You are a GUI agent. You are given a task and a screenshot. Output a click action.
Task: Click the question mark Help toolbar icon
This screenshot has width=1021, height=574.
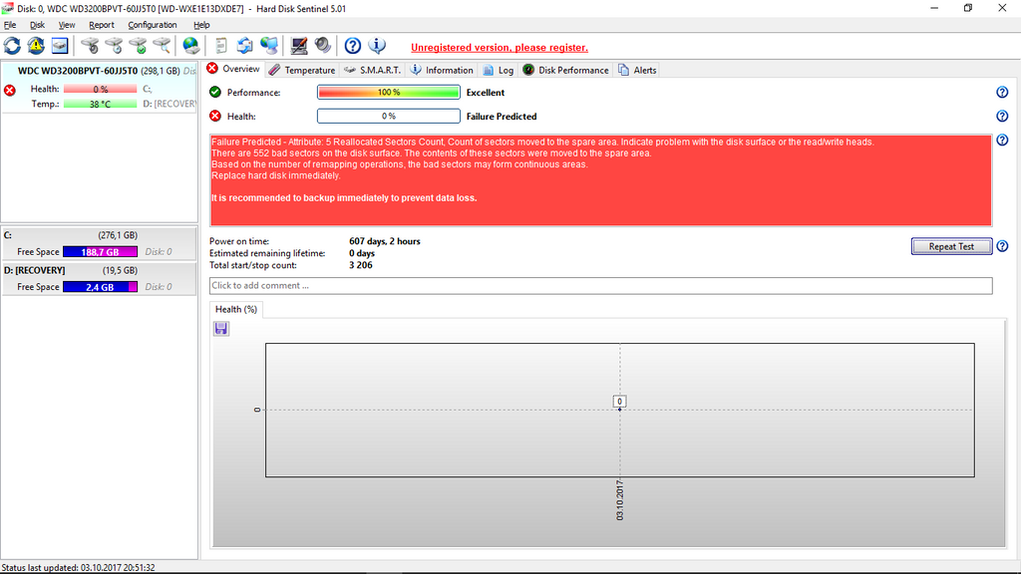352,46
